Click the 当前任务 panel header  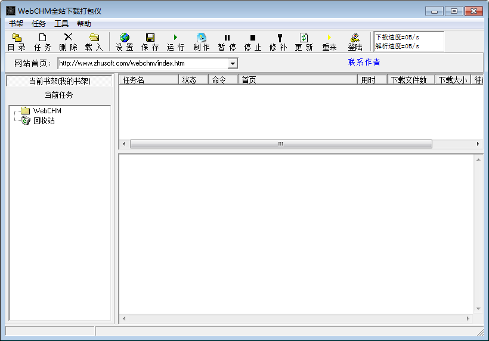point(58,95)
